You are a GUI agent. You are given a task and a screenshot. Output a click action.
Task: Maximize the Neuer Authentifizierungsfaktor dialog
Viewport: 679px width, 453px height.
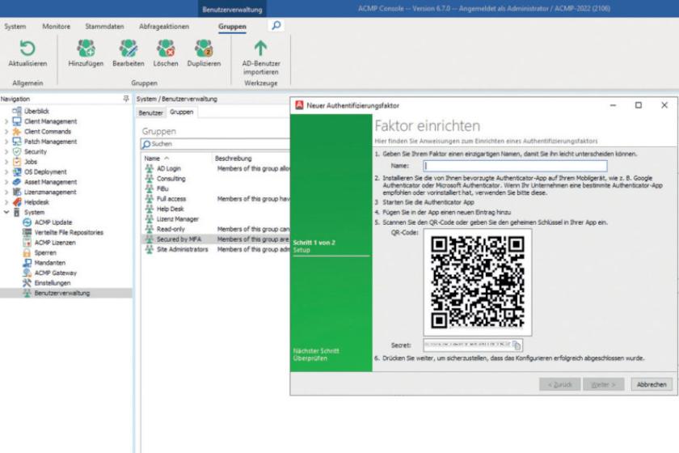(639, 105)
